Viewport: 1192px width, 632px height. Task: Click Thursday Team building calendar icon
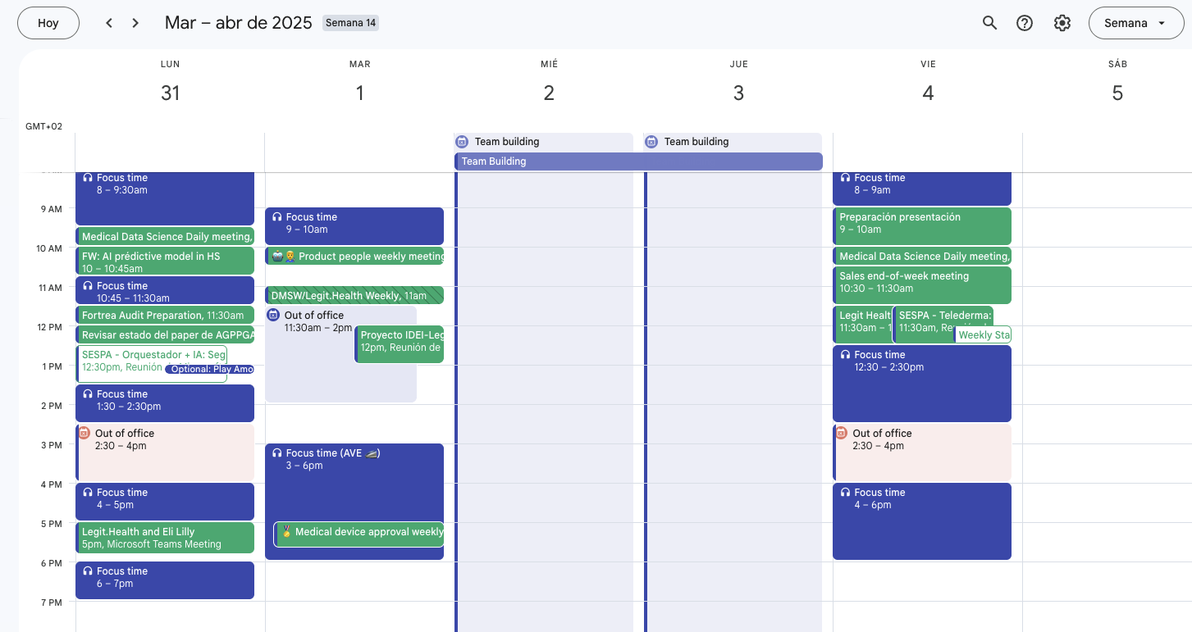tap(651, 142)
